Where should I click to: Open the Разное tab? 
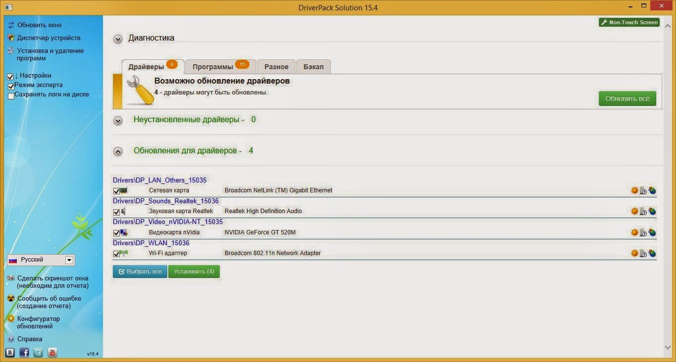pos(276,67)
